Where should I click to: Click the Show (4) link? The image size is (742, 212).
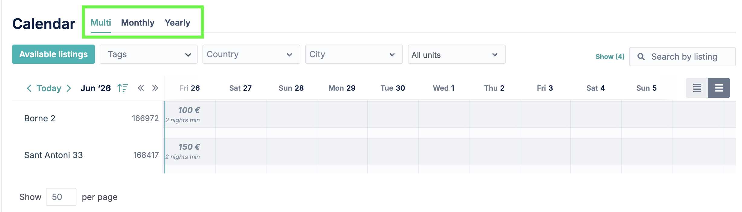coord(610,57)
